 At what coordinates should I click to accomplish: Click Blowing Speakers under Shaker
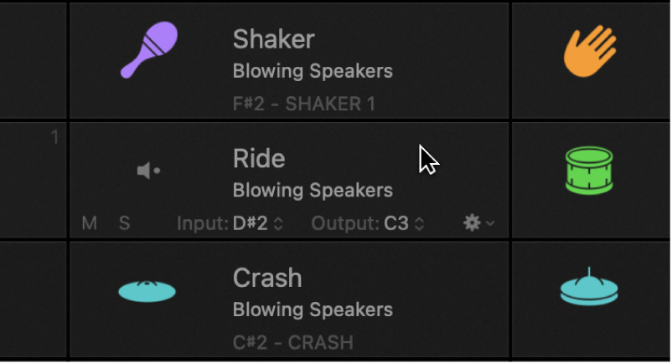tap(313, 71)
